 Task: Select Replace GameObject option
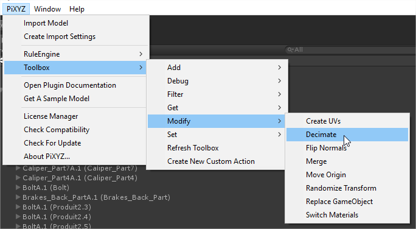click(x=347, y=202)
